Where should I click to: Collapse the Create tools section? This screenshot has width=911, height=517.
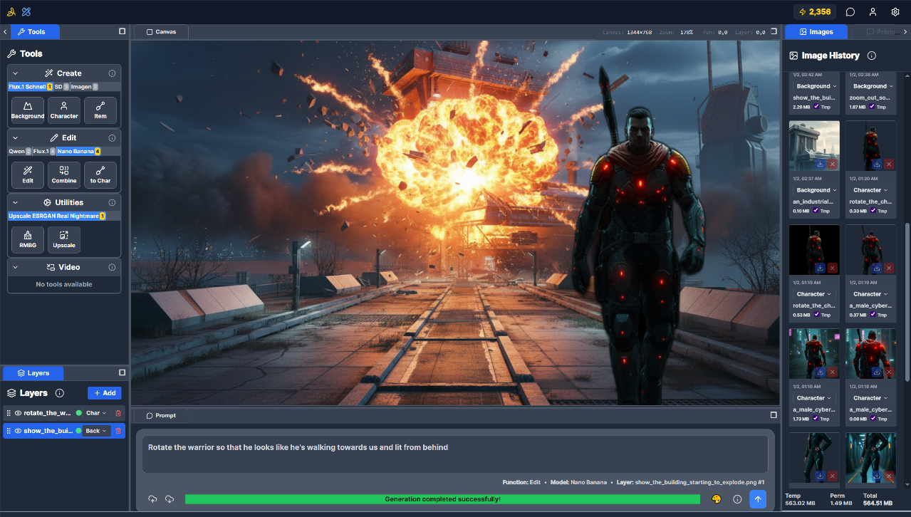[x=16, y=73]
